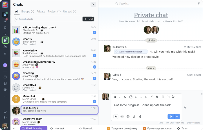Switch to the Unread chats tab
The width and height of the screenshot is (203, 130).
pyautogui.click(x=69, y=12)
